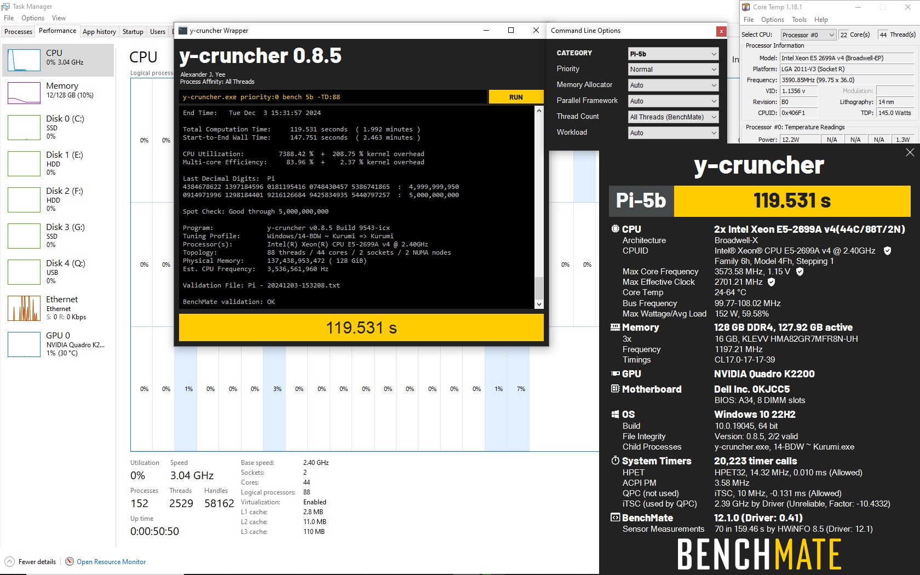Open Core Temp Tools menu

(x=799, y=20)
